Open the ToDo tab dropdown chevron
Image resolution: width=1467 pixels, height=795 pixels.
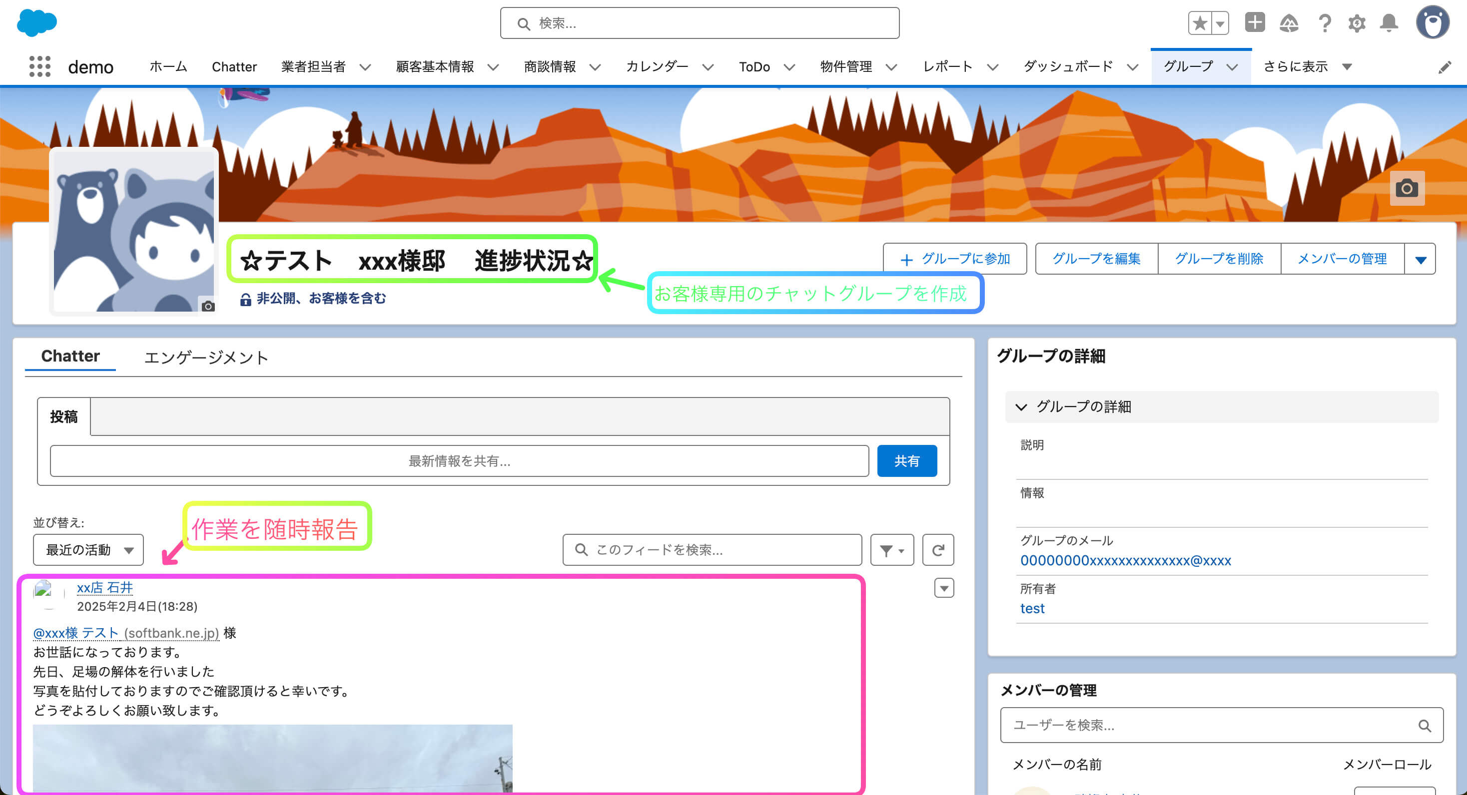789,67
